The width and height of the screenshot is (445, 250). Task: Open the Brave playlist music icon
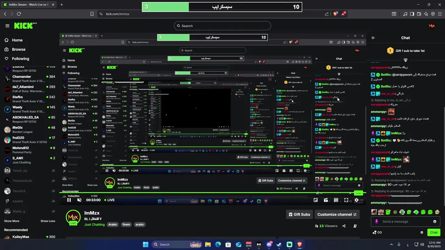(405, 14)
